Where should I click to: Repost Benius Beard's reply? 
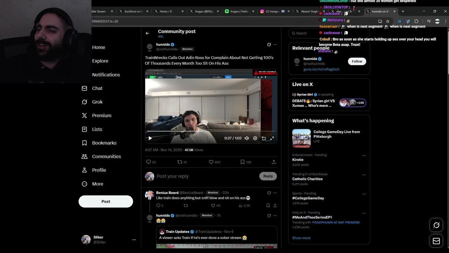tap(186, 206)
